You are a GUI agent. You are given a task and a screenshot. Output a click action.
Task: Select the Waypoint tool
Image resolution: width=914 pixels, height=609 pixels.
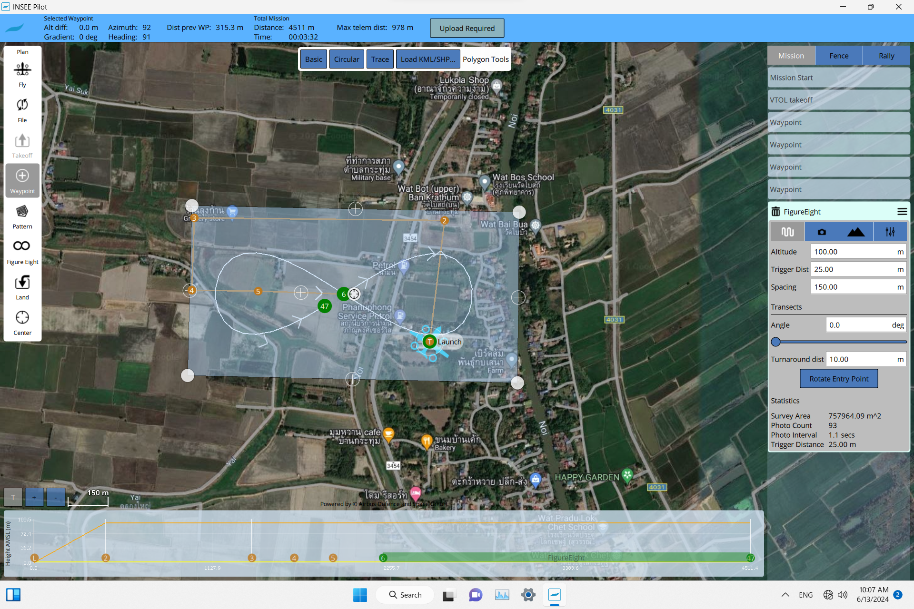click(22, 181)
